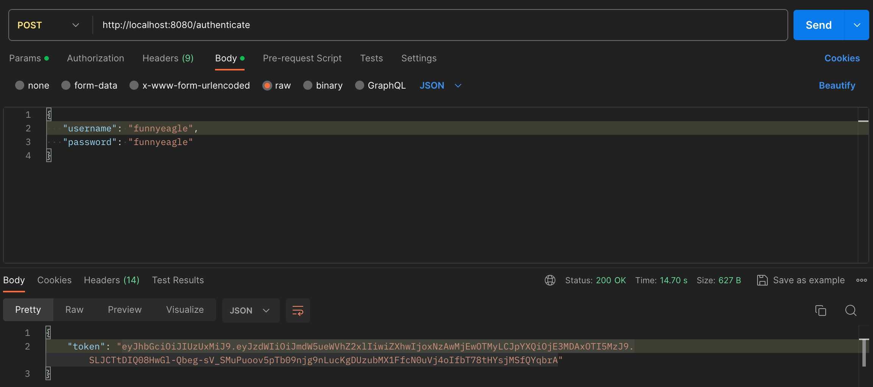
Task: Open the POST method dropdown
Action: pyautogui.click(x=48, y=25)
